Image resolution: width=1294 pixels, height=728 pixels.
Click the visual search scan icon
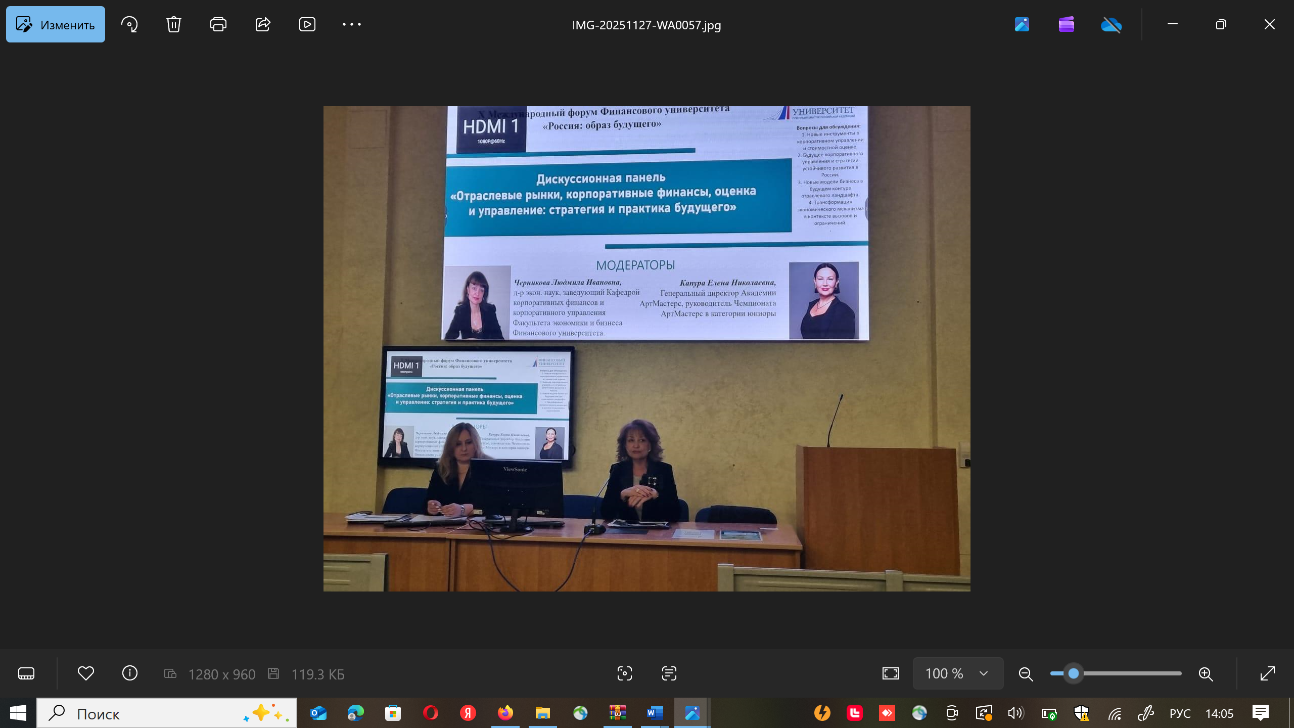coord(625,673)
